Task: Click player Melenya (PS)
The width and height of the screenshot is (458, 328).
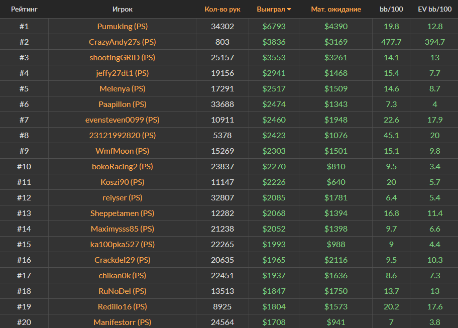Action: 122,88
